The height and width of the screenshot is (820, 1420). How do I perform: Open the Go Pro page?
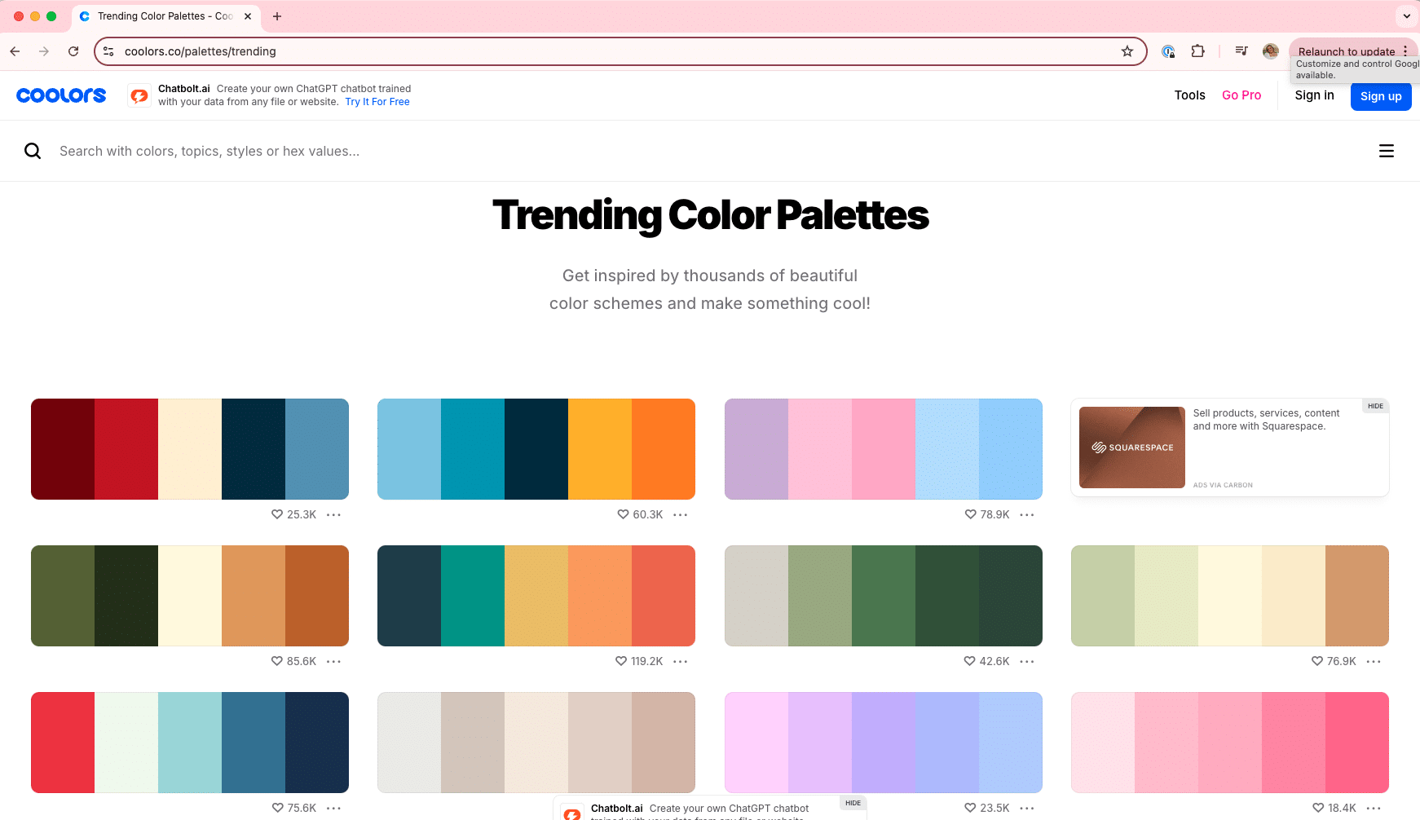pyautogui.click(x=1241, y=95)
